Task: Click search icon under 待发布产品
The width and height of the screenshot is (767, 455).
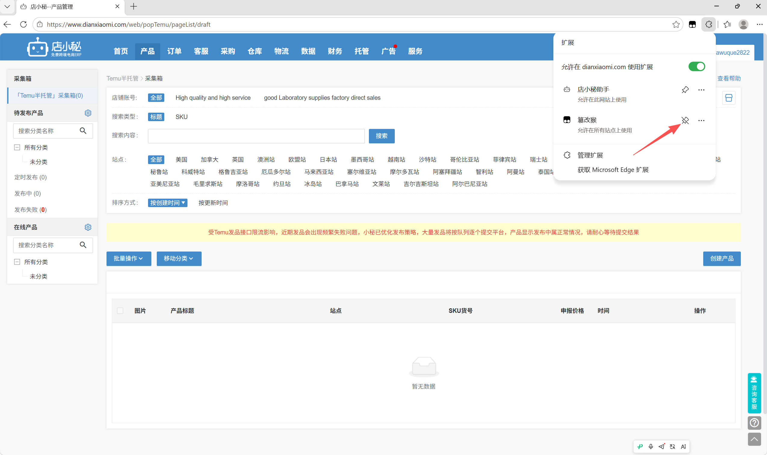Action: pos(83,131)
